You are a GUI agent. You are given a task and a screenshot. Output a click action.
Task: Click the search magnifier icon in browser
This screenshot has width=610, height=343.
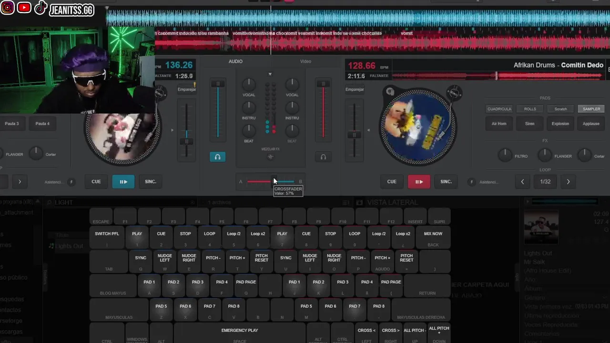click(x=49, y=202)
